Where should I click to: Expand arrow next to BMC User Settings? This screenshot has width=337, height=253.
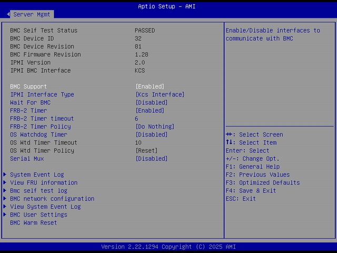5,215
